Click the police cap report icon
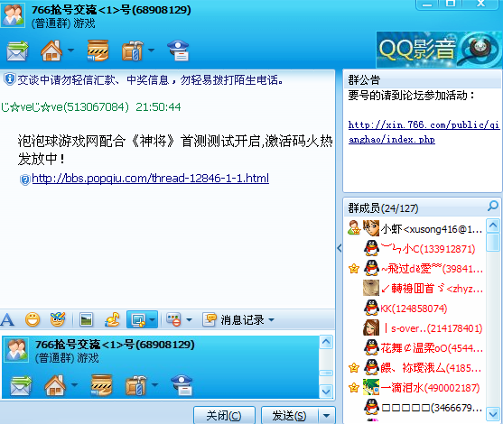Viewport: 503px width, 424px height. click(179, 51)
